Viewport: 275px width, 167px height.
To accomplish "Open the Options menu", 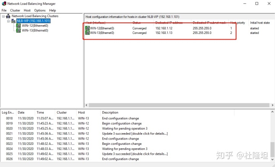I will 40,10.
